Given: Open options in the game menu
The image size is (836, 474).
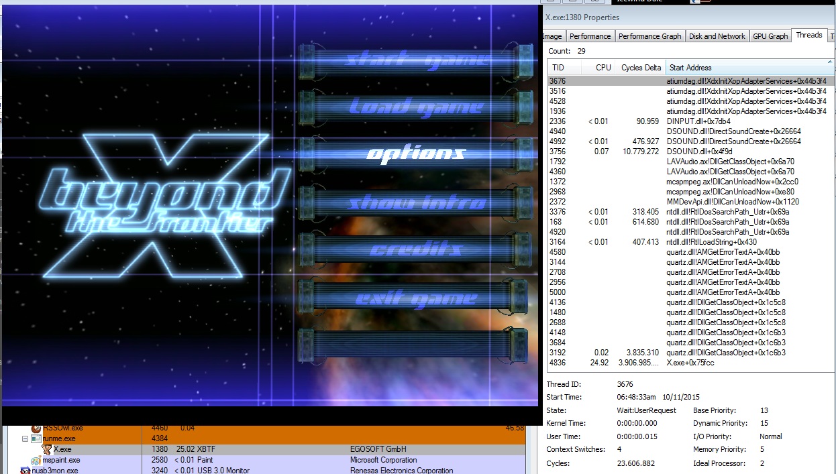Looking at the screenshot, I should click(416, 154).
